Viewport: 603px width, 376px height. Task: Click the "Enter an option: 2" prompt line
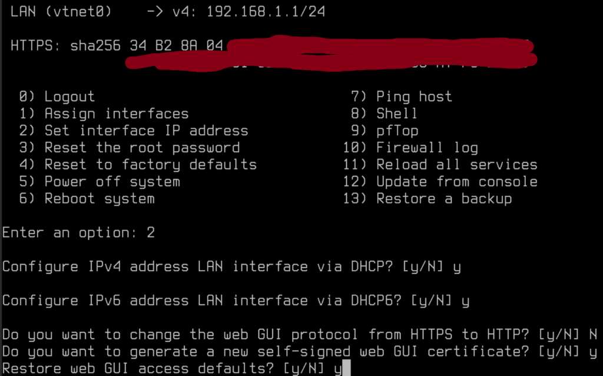coord(78,233)
